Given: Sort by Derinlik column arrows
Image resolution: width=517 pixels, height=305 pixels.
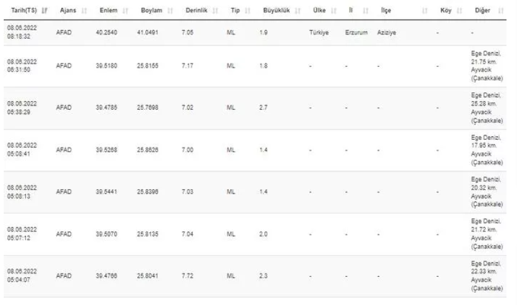Looking at the screenshot, I should (216, 11).
